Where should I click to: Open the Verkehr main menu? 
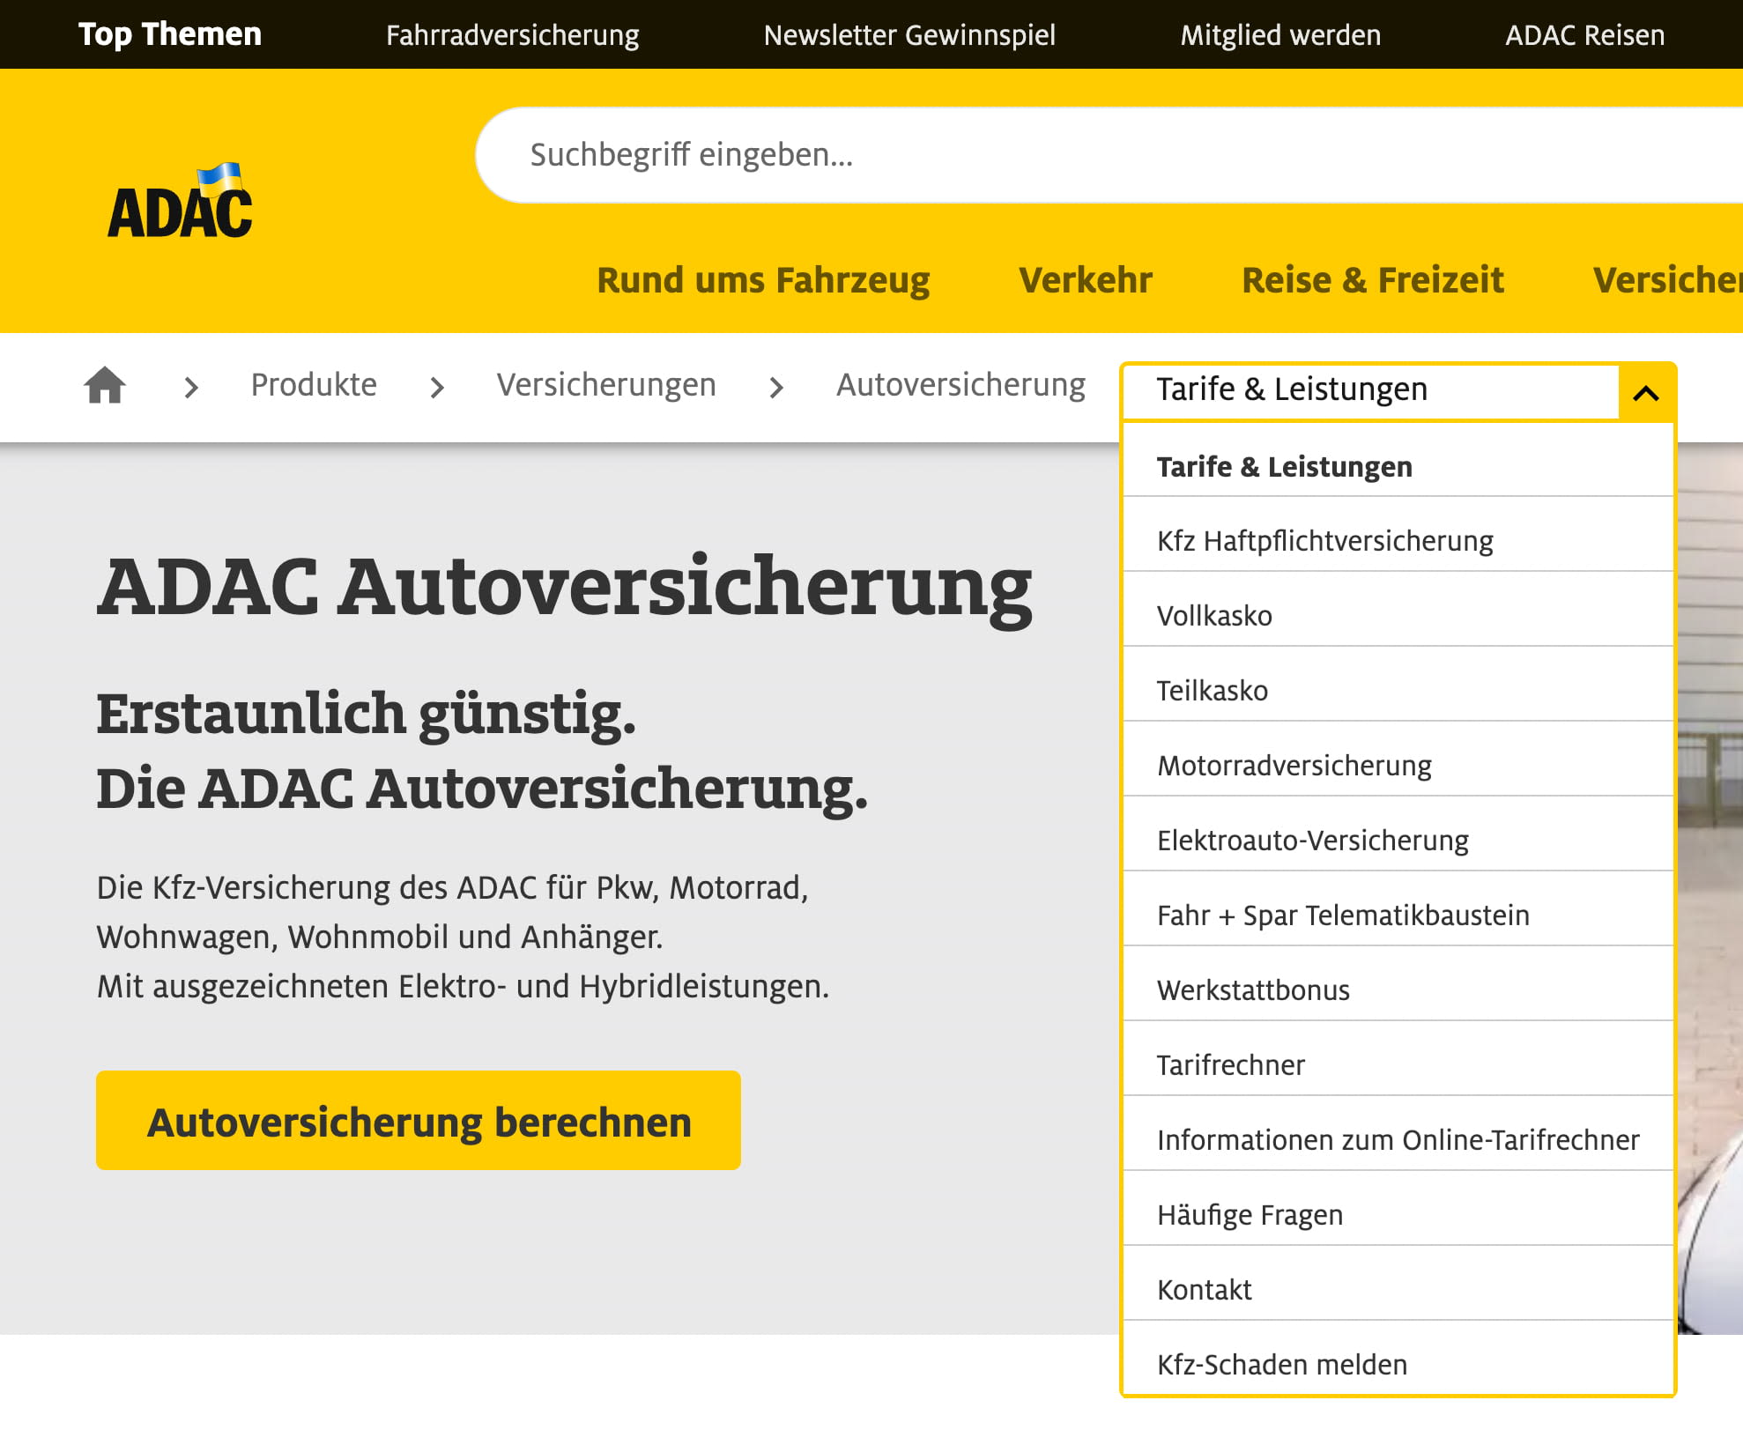1086,280
